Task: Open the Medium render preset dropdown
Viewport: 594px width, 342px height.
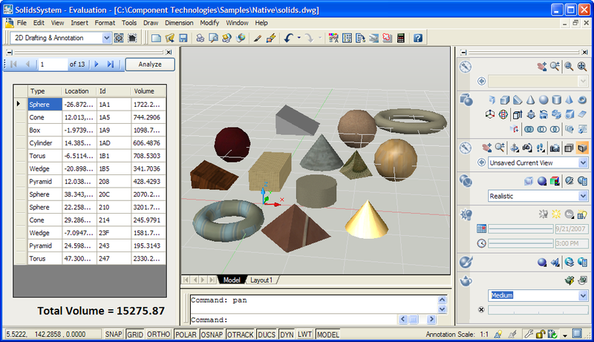Action: coord(582,295)
